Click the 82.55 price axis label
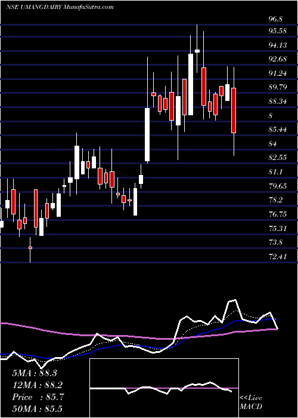The height and width of the screenshot is (418, 298). (277, 157)
